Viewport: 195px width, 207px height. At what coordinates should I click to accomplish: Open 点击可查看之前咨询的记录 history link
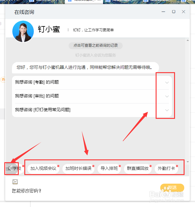tap(96, 45)
